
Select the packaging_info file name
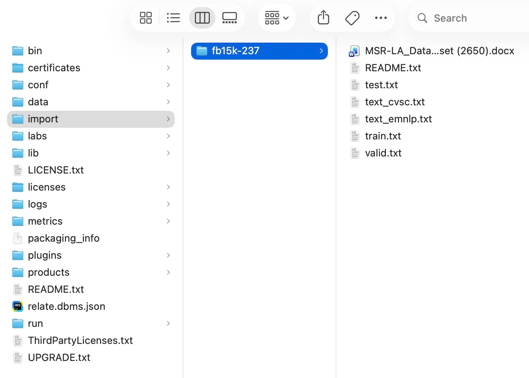click(64, 239)
